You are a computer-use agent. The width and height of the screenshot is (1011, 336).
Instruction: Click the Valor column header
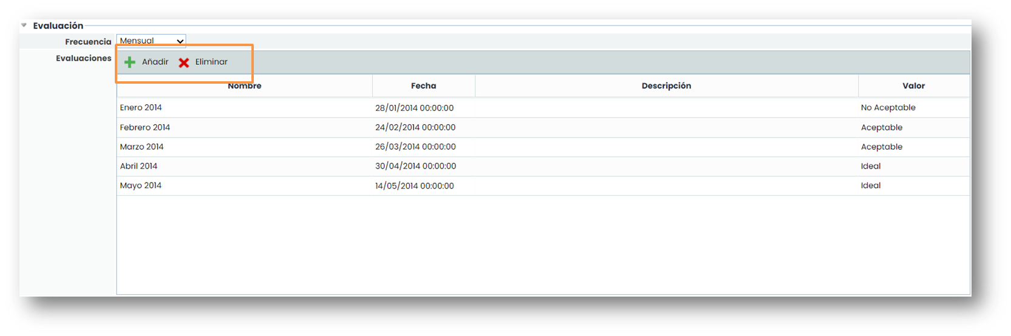913,86
